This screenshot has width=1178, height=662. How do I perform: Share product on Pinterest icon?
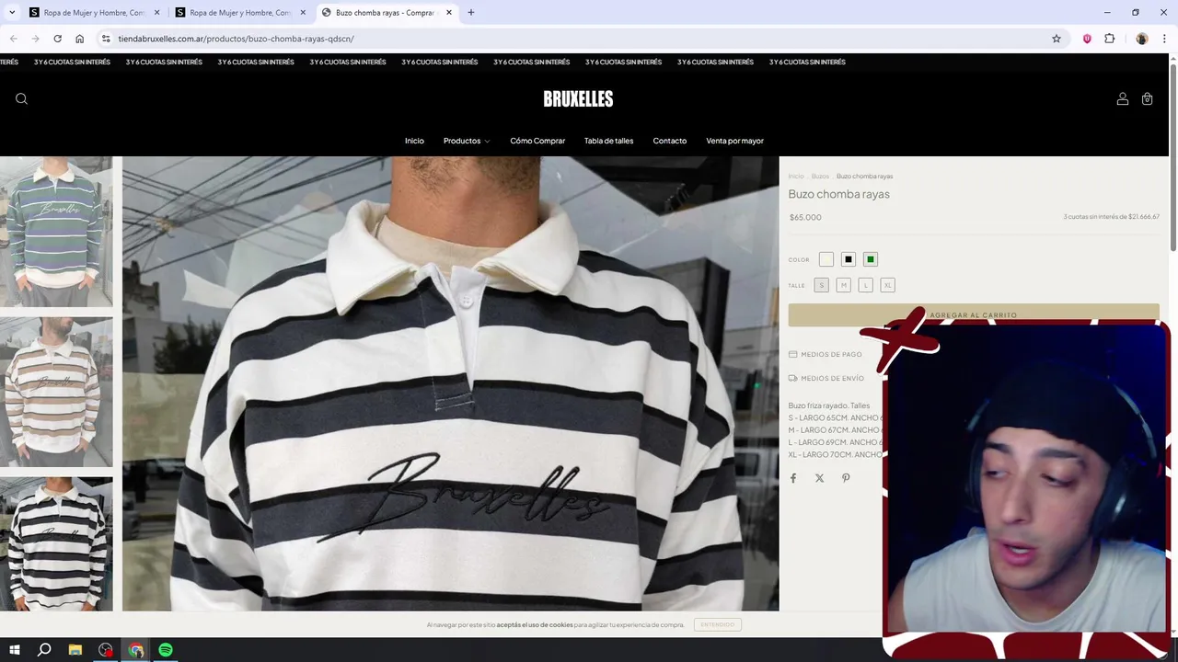tap(846, 478)
